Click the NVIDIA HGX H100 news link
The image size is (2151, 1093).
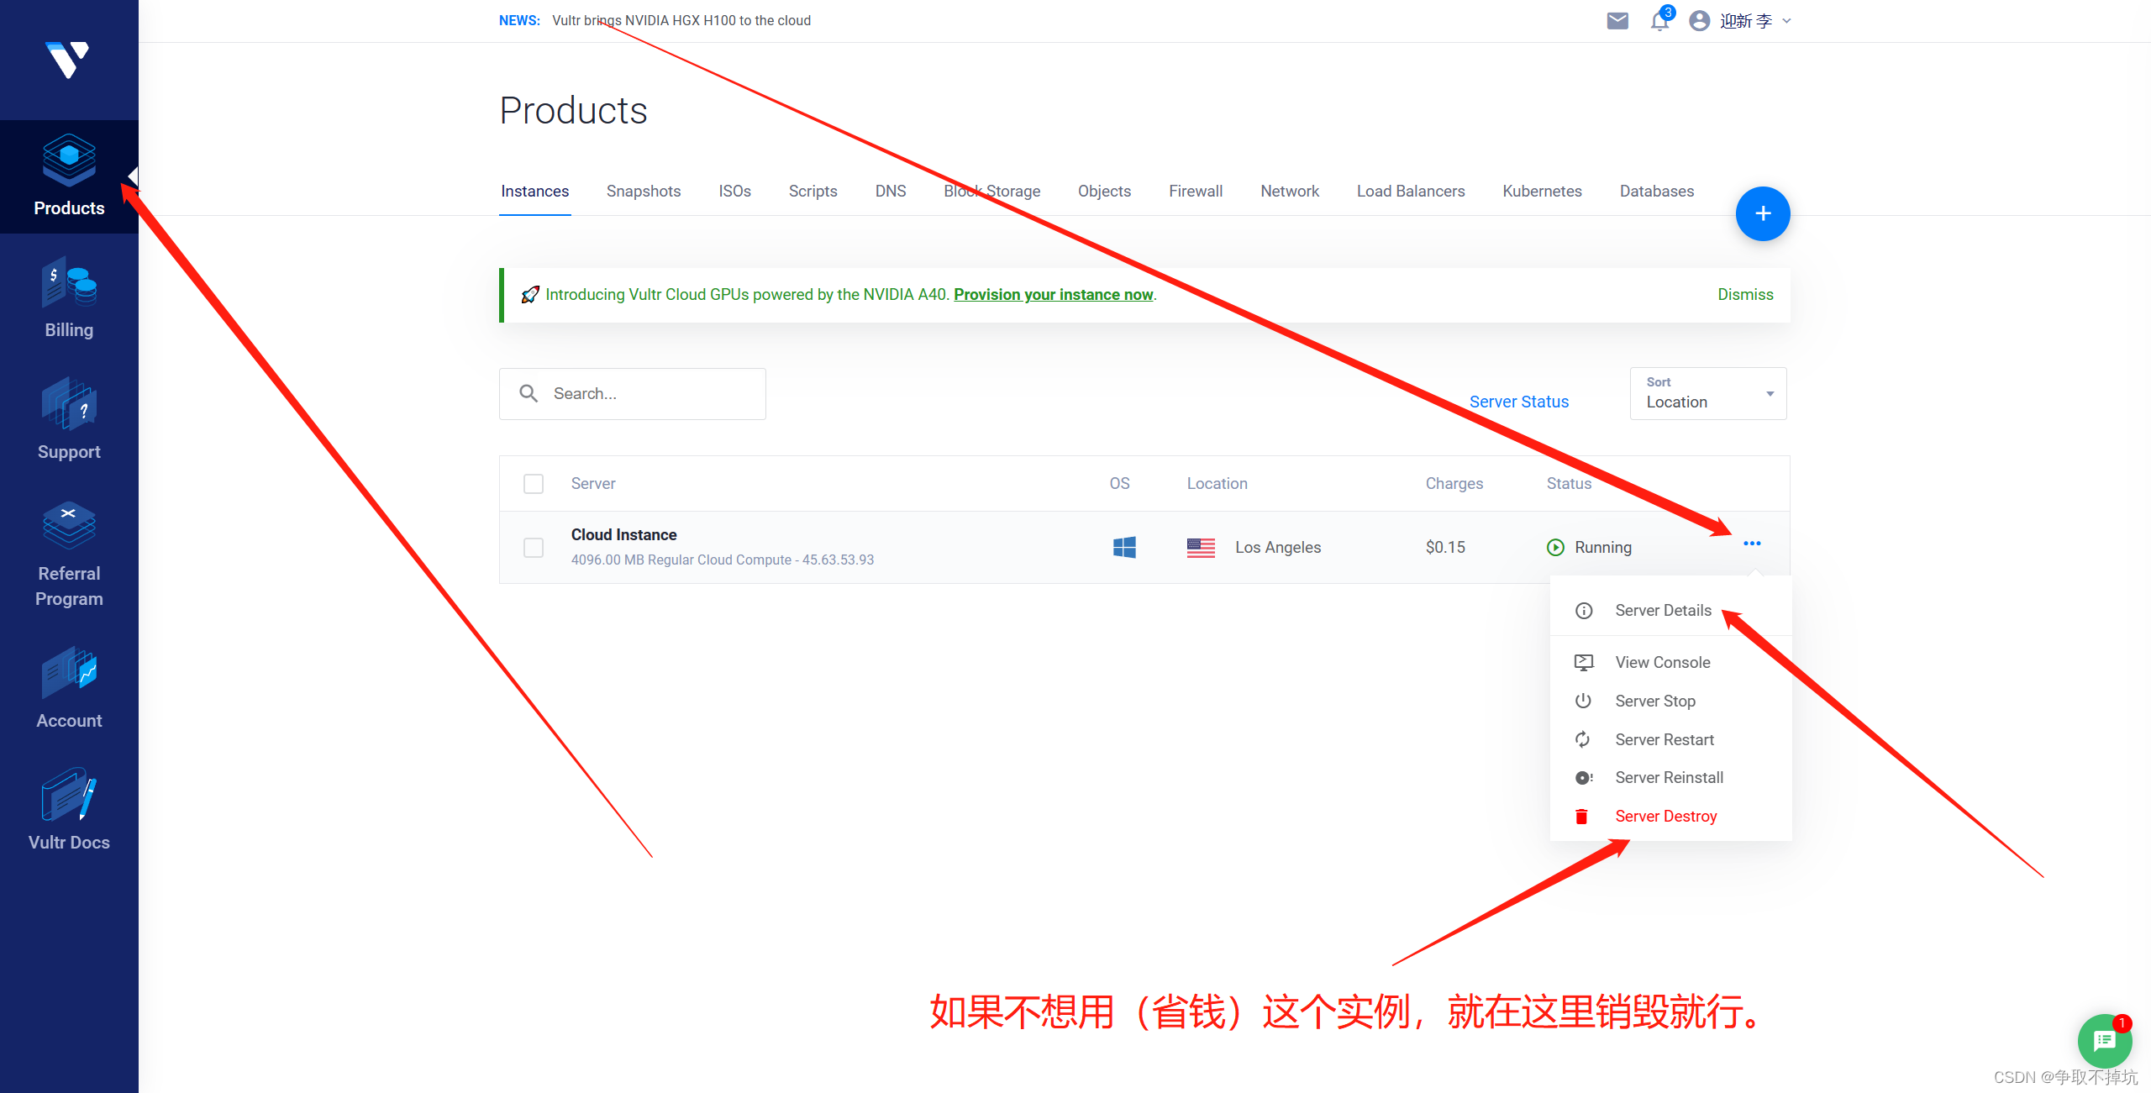[x=681, y=21]
